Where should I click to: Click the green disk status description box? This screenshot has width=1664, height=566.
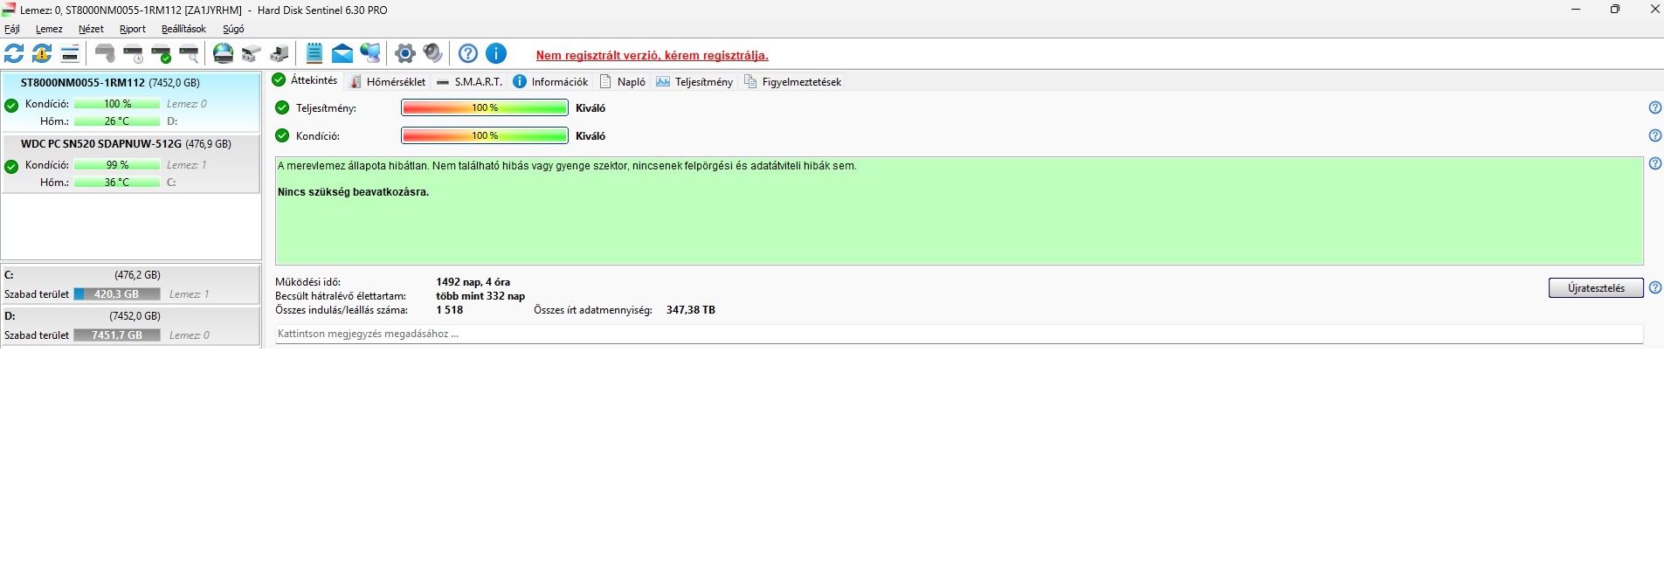click(x=959, y=211)
